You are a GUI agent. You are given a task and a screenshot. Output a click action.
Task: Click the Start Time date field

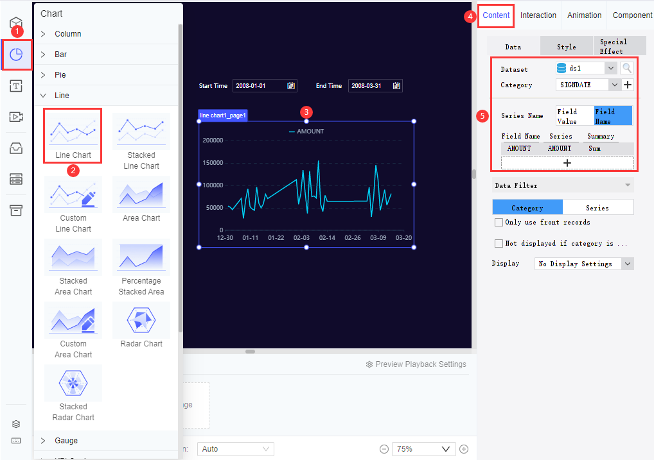coord(264,85)
